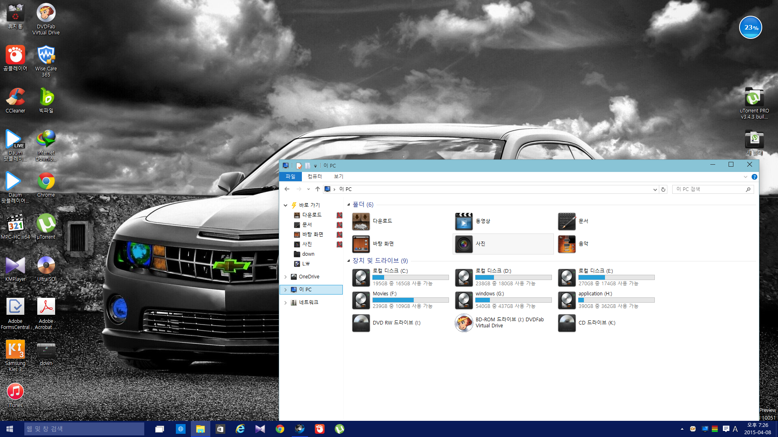Click the 23% memory widget circle
Viewport: 778px width, 437px height.
(x=751, y=28)
